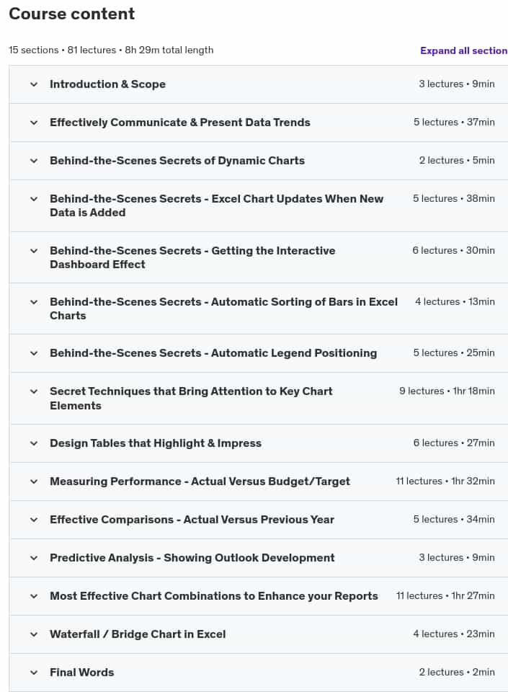Expand Excel Chart Updates When New Data section
The image size is (508, 692).
(x=259, y=205)
